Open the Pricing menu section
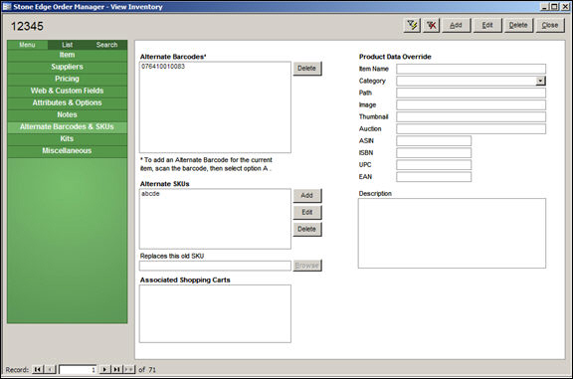The width and height of the screenshot is (573, 379). [68, 79]
